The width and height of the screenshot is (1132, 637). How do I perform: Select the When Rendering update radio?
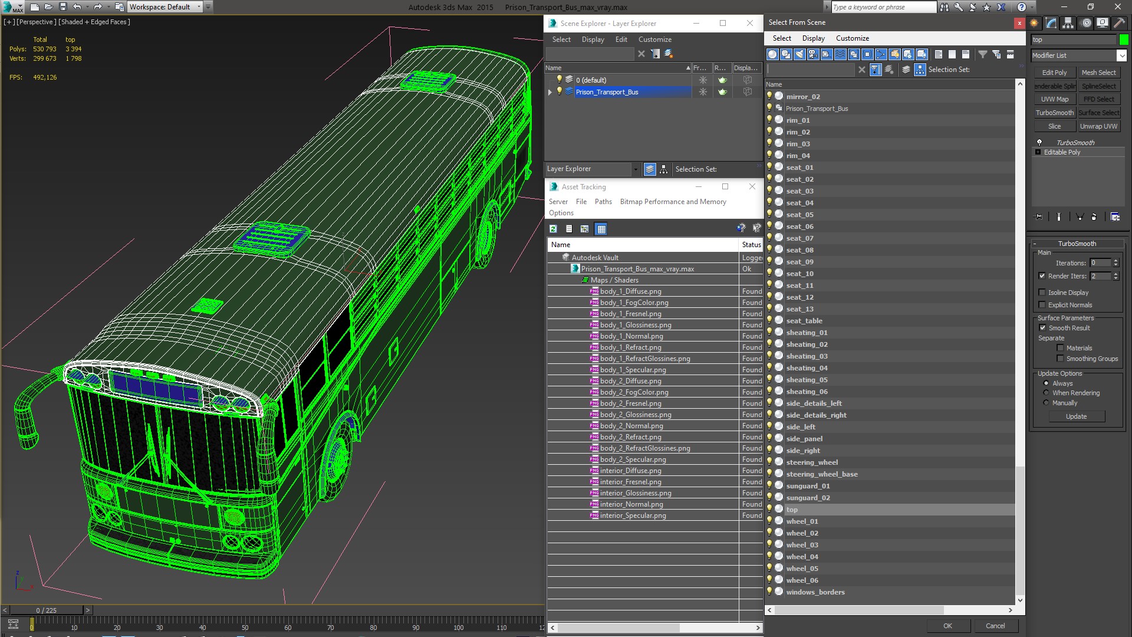pyautogui.click(x=1046, y=393)
